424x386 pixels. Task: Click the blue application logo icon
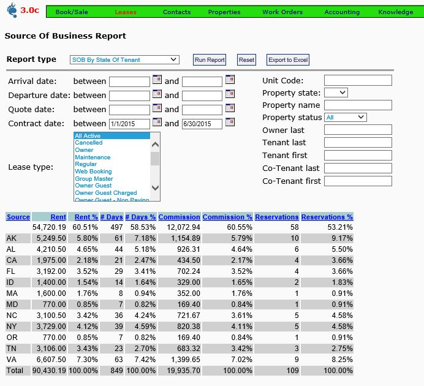(x=12, y=10)
